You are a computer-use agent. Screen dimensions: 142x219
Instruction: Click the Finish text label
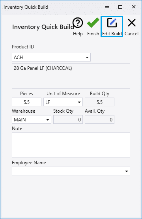click(x=93, y=34)
